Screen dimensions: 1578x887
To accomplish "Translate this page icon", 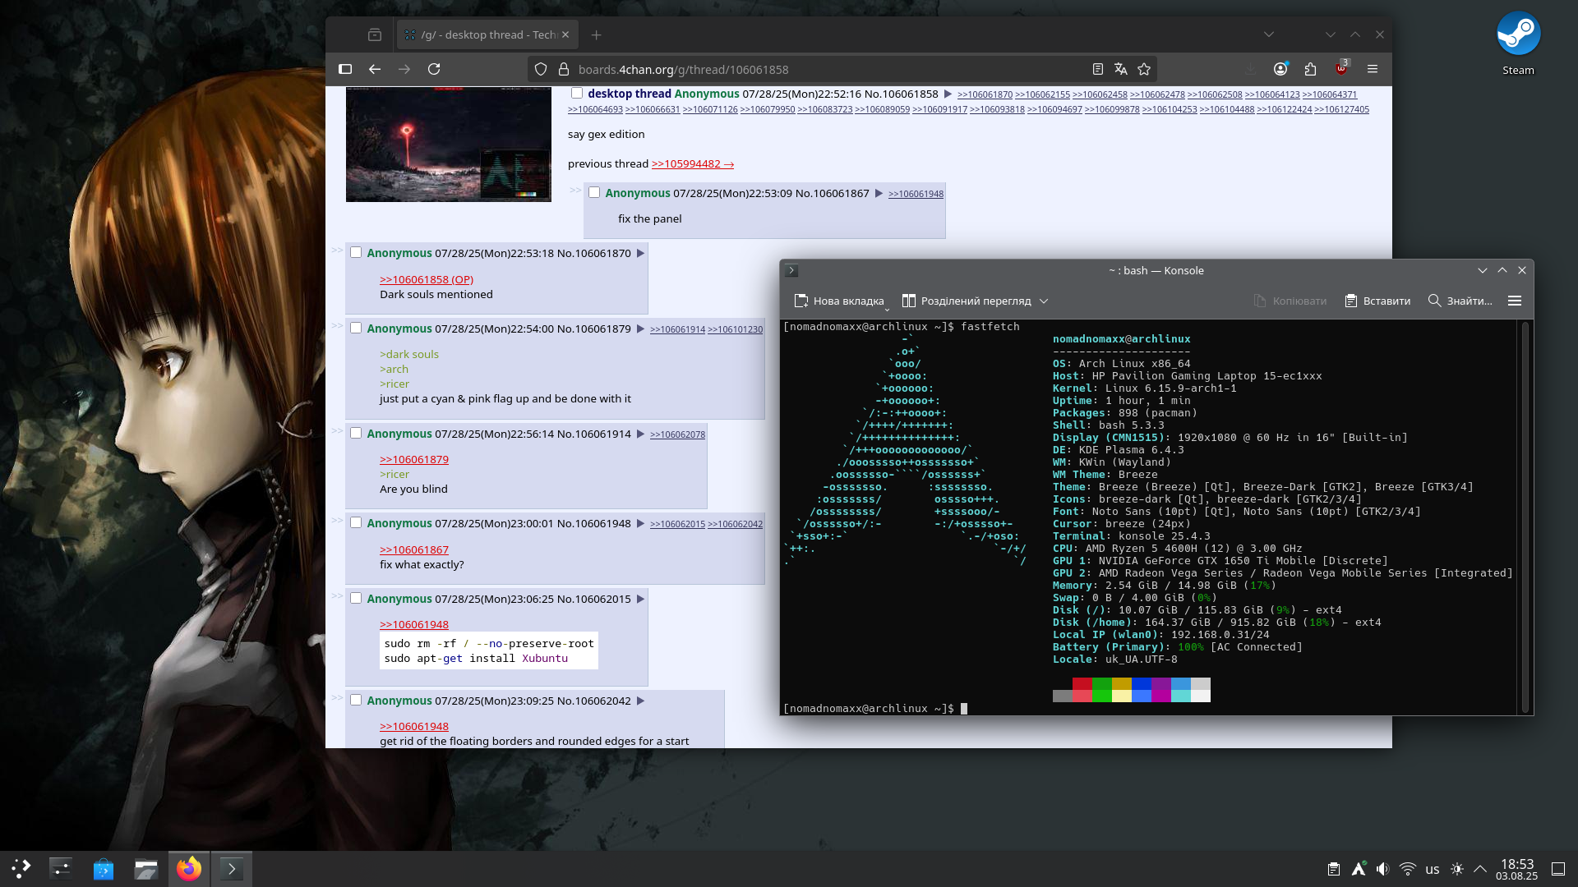I will 1120,69.
